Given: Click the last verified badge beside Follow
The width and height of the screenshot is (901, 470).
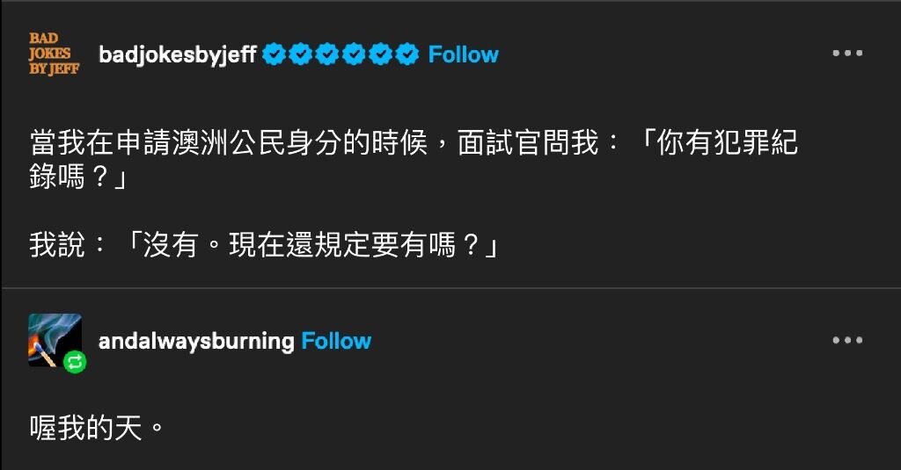Looking at the screenshot, I should (407, 54).
